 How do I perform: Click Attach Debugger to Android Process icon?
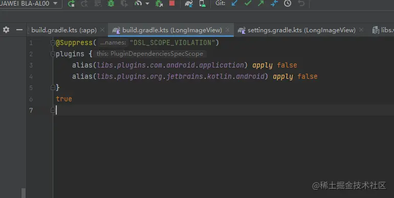coord(159,3)
